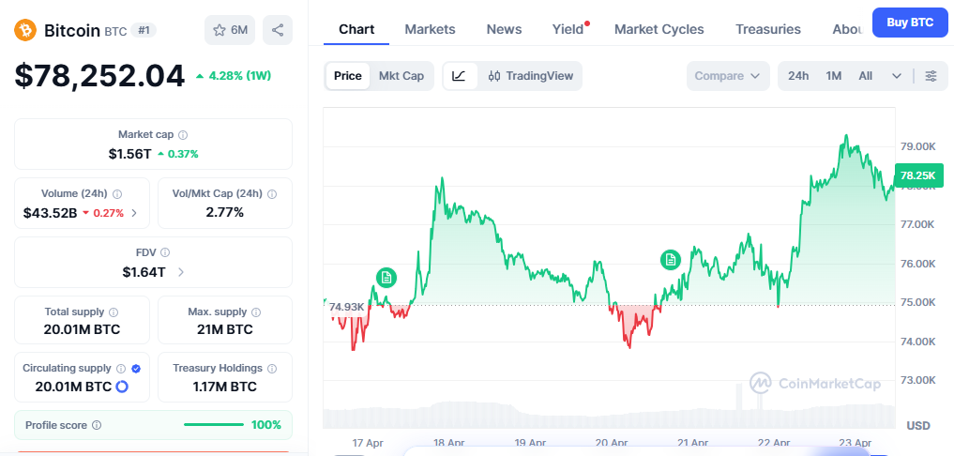
Task: Open Profile score info icon
Action: 97,425
